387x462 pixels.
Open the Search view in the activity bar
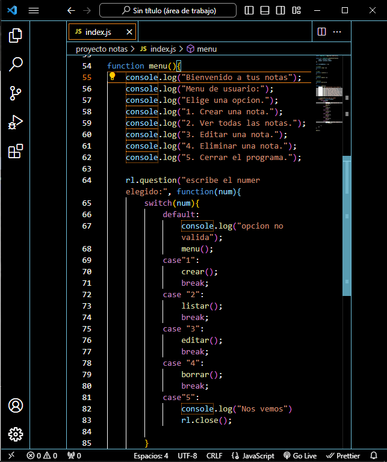pos(15,64)
